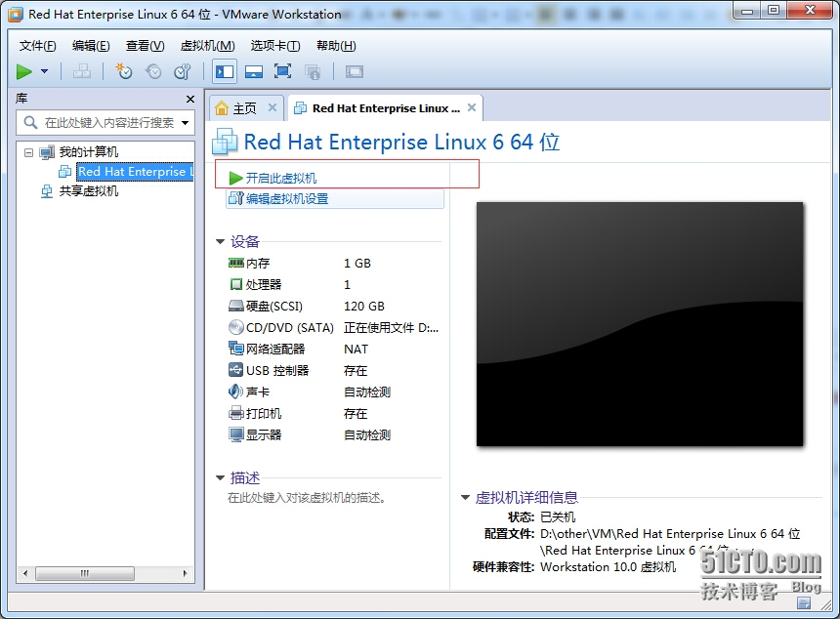Click the Workstation 10.0 虚拟机 compatibility value
Image resolution: width=840 pixels, height=619 pixels.
(x=609, y=566)
